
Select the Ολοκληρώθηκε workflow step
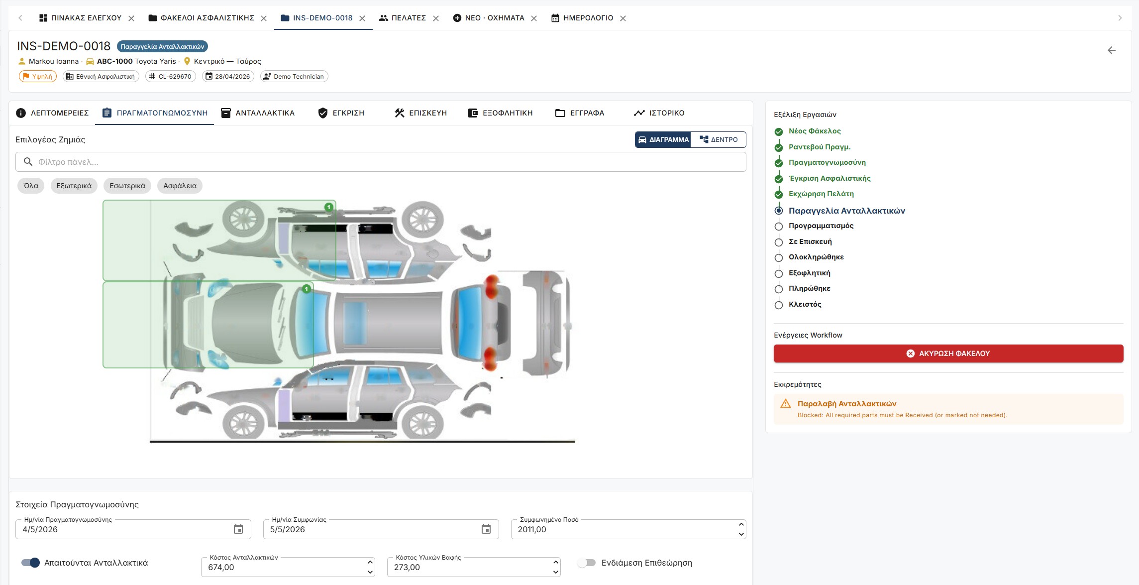point(816,257)
